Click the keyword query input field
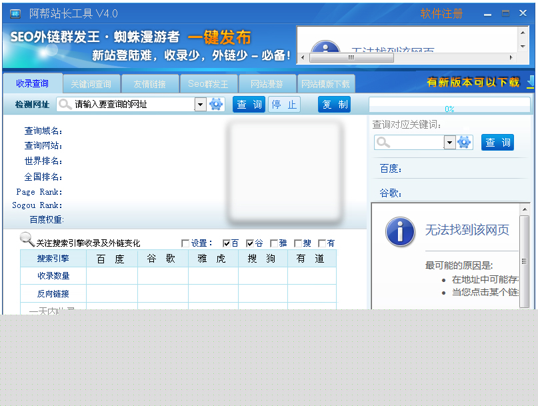Image resolution: width=538 pixels, height=406 pixels. (417, 142)
